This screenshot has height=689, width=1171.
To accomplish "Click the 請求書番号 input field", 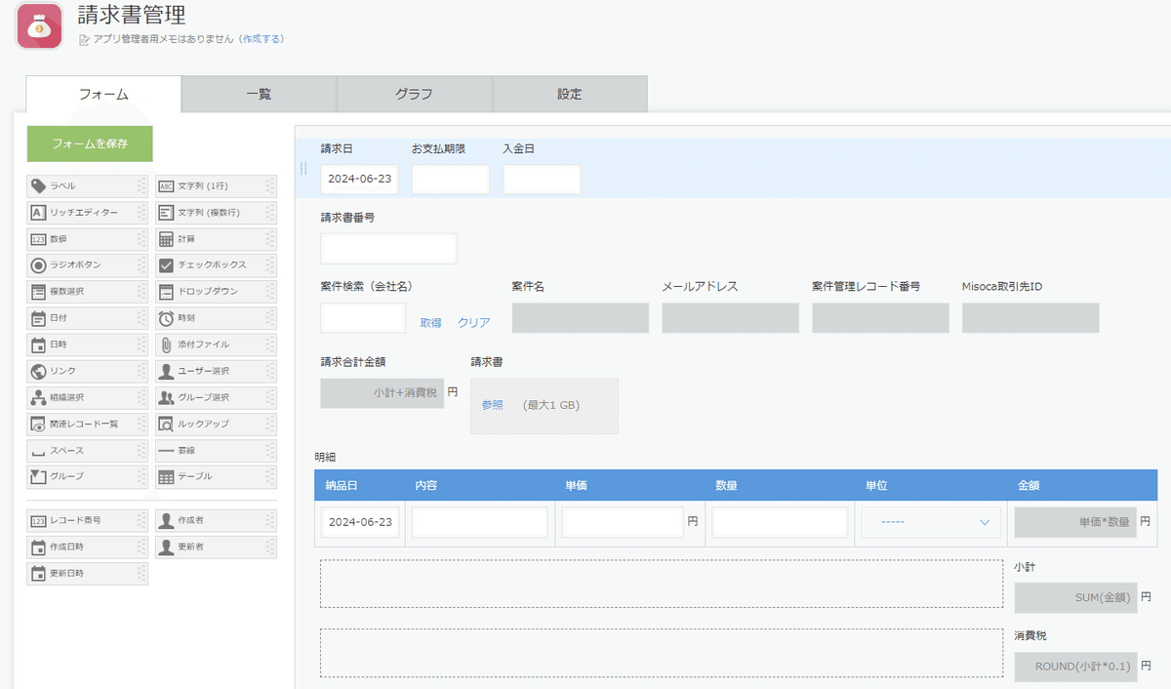I will (x=388, y=249).
